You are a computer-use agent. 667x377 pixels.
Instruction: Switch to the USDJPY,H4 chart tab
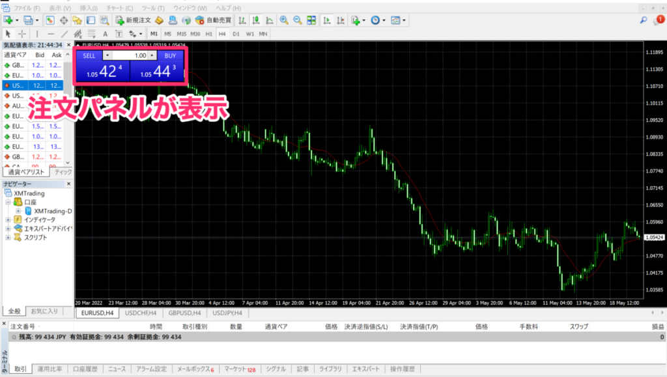click(x=227, y=313)
